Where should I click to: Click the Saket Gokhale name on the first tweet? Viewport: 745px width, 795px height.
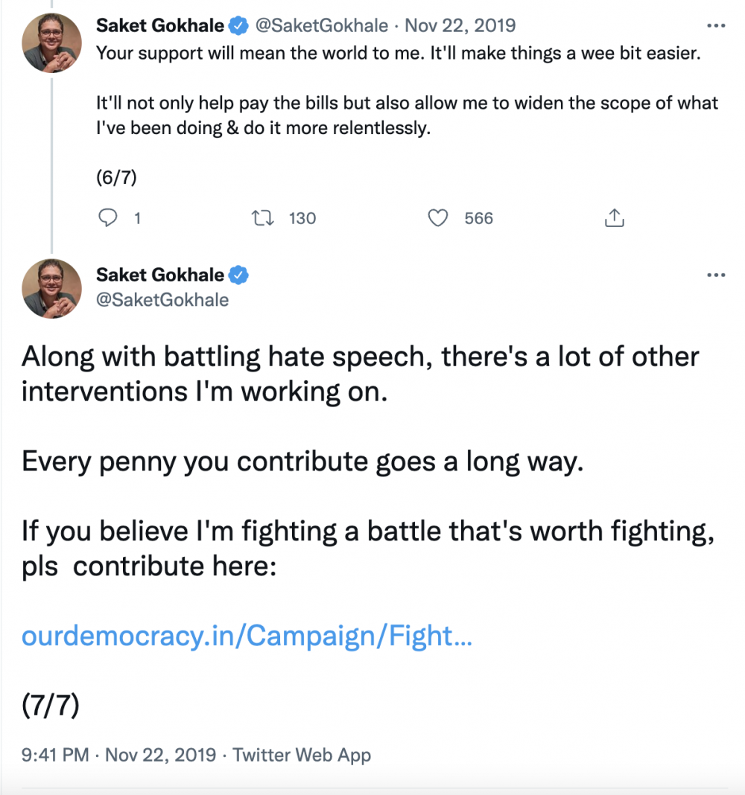pyautogui.click(x=159, y=26)
